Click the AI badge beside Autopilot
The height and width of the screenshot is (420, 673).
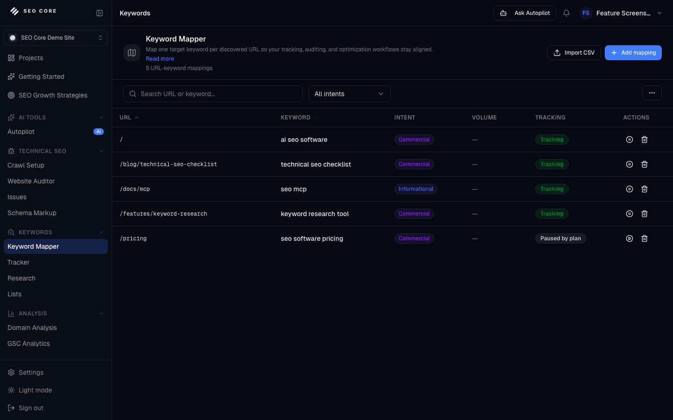pyautogui.click(x=99, y=132)
